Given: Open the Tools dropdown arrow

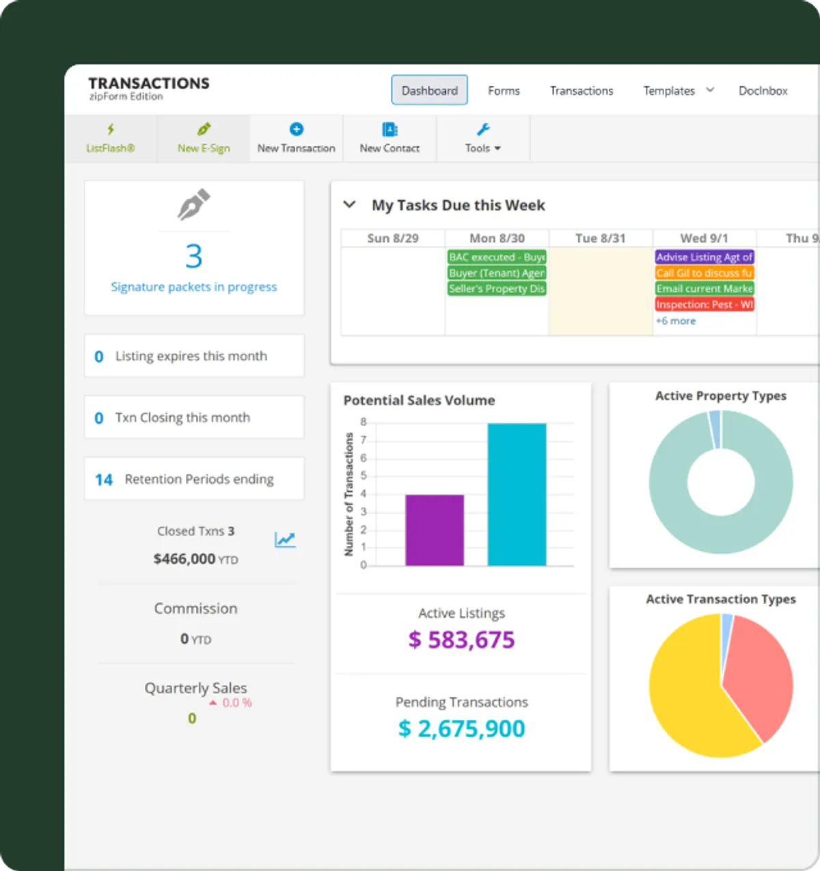Looking at the screenshot, I should [497, 148].
